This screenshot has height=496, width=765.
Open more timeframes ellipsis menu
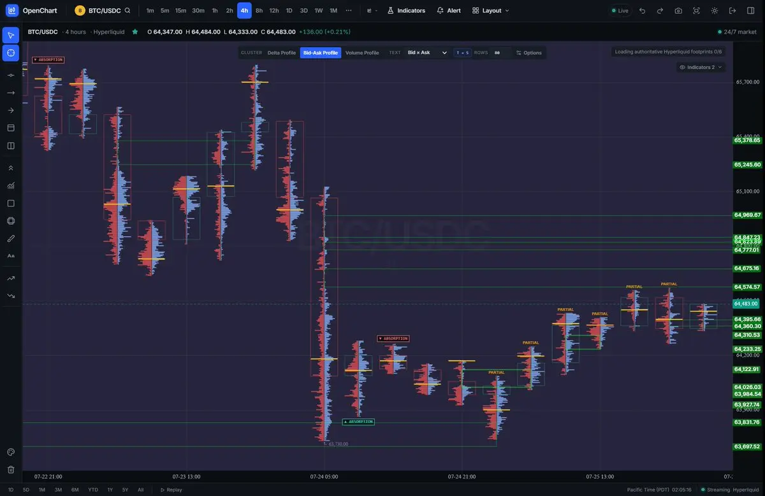348,10
